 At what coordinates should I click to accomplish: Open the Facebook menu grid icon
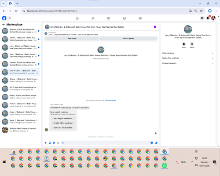point(202,18)
